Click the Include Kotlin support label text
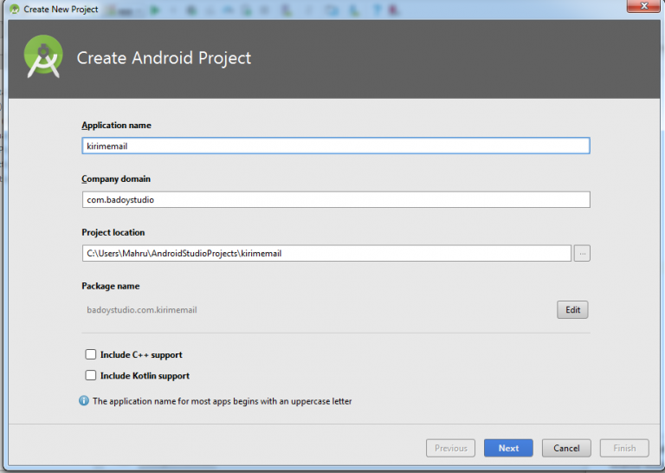The image size is (665, 473). click(145, 376)
